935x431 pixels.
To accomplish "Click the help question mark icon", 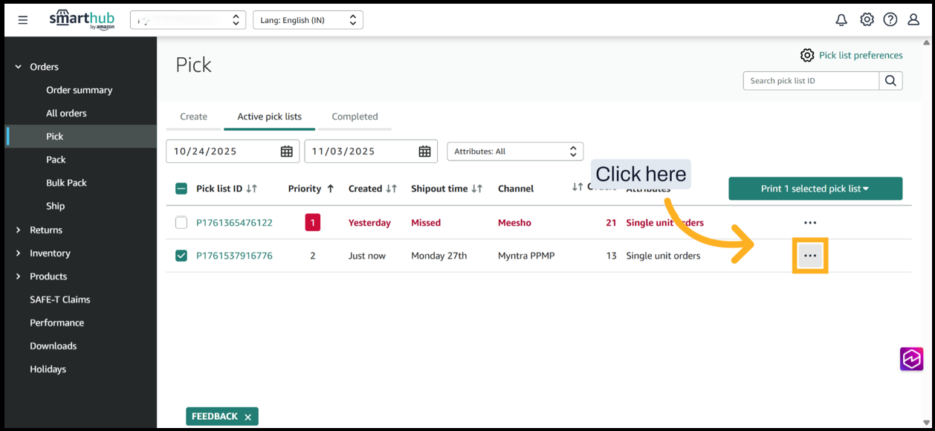I will (x=890, y=20).
